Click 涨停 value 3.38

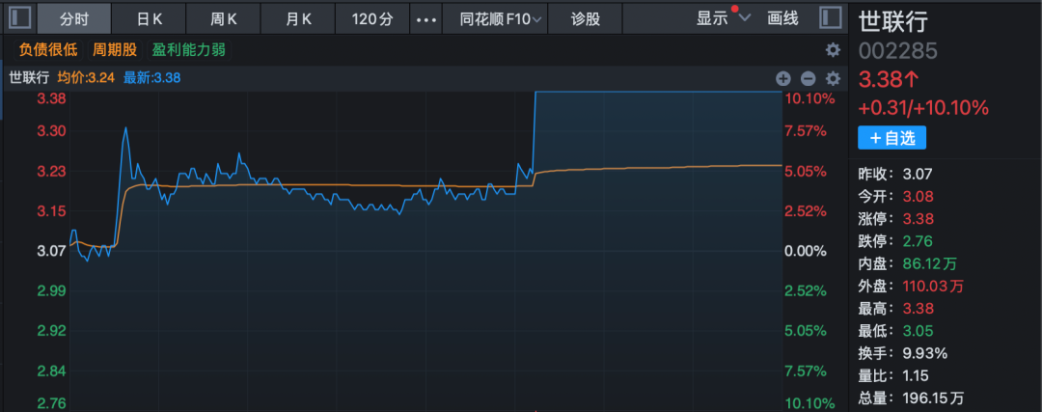(918, 219)
